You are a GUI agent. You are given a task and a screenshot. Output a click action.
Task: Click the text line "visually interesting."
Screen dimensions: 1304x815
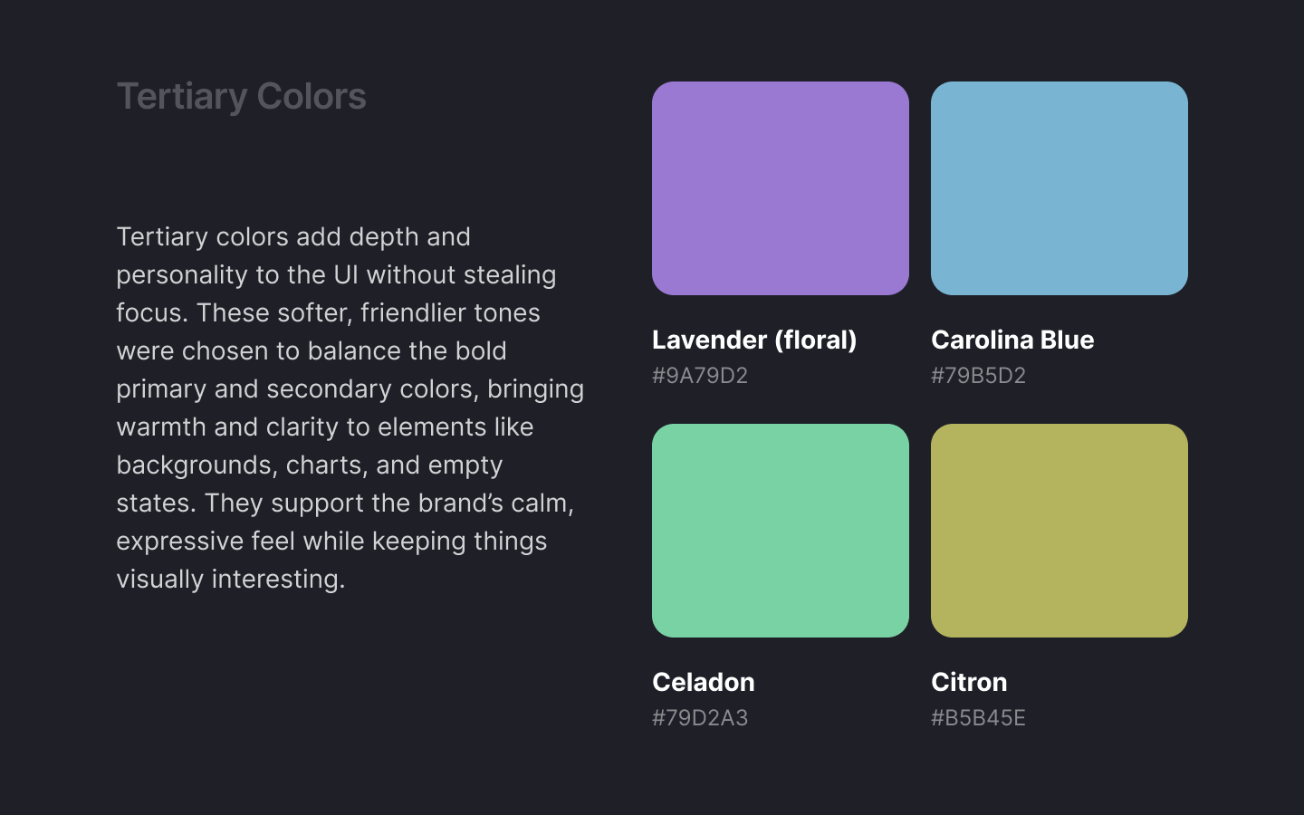[231, 580]
